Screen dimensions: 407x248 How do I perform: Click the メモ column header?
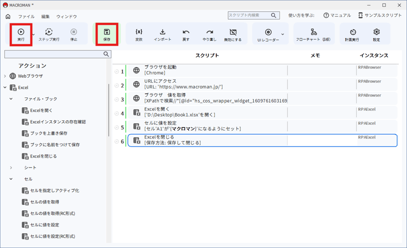[x=316, y=55]
